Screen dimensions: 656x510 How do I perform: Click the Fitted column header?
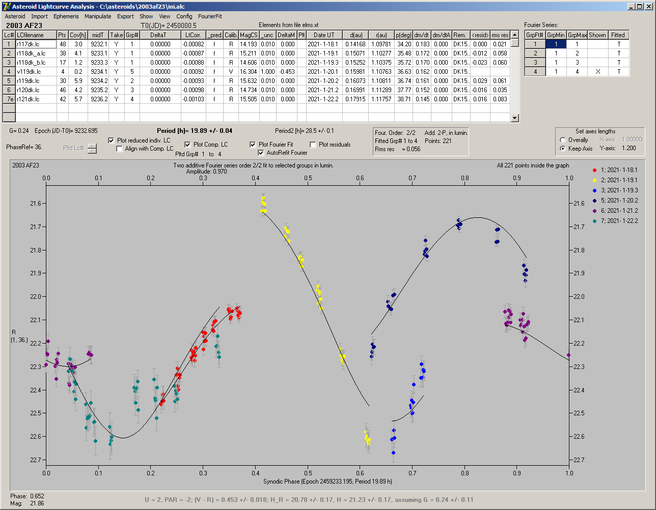(x=618, y=35)
